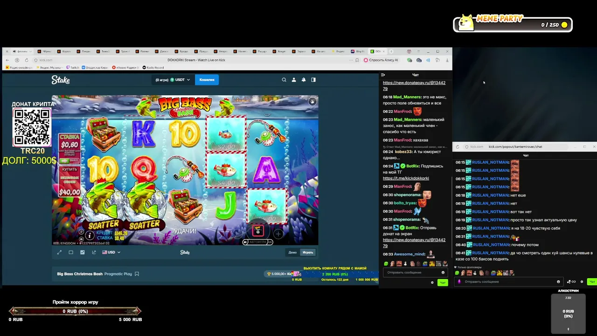597x336 pixels.
Task: Click the АВТОИГРА autoplay button
Action: pos(257,242)
